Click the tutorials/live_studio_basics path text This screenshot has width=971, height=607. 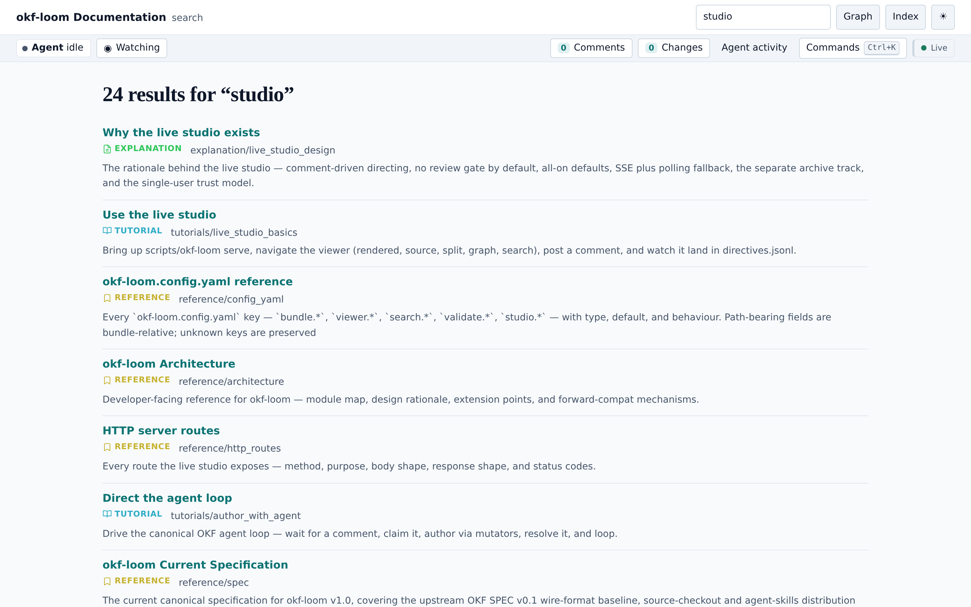(x=234, y=232)
